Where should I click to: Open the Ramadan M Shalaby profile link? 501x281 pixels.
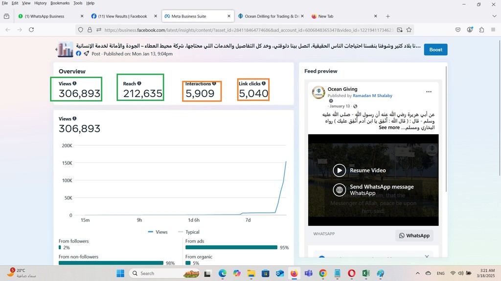coord(372,96)
